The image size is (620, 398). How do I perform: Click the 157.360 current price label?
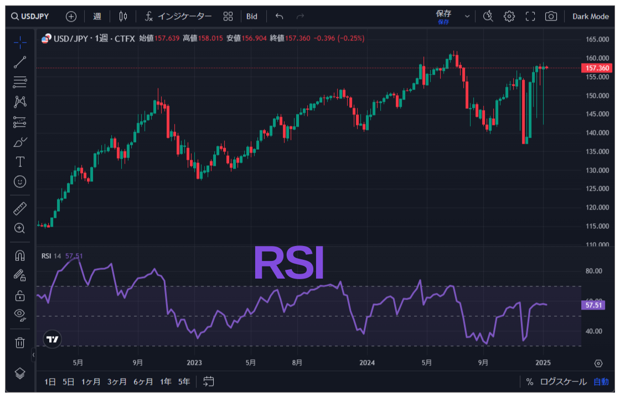(597, 68)
